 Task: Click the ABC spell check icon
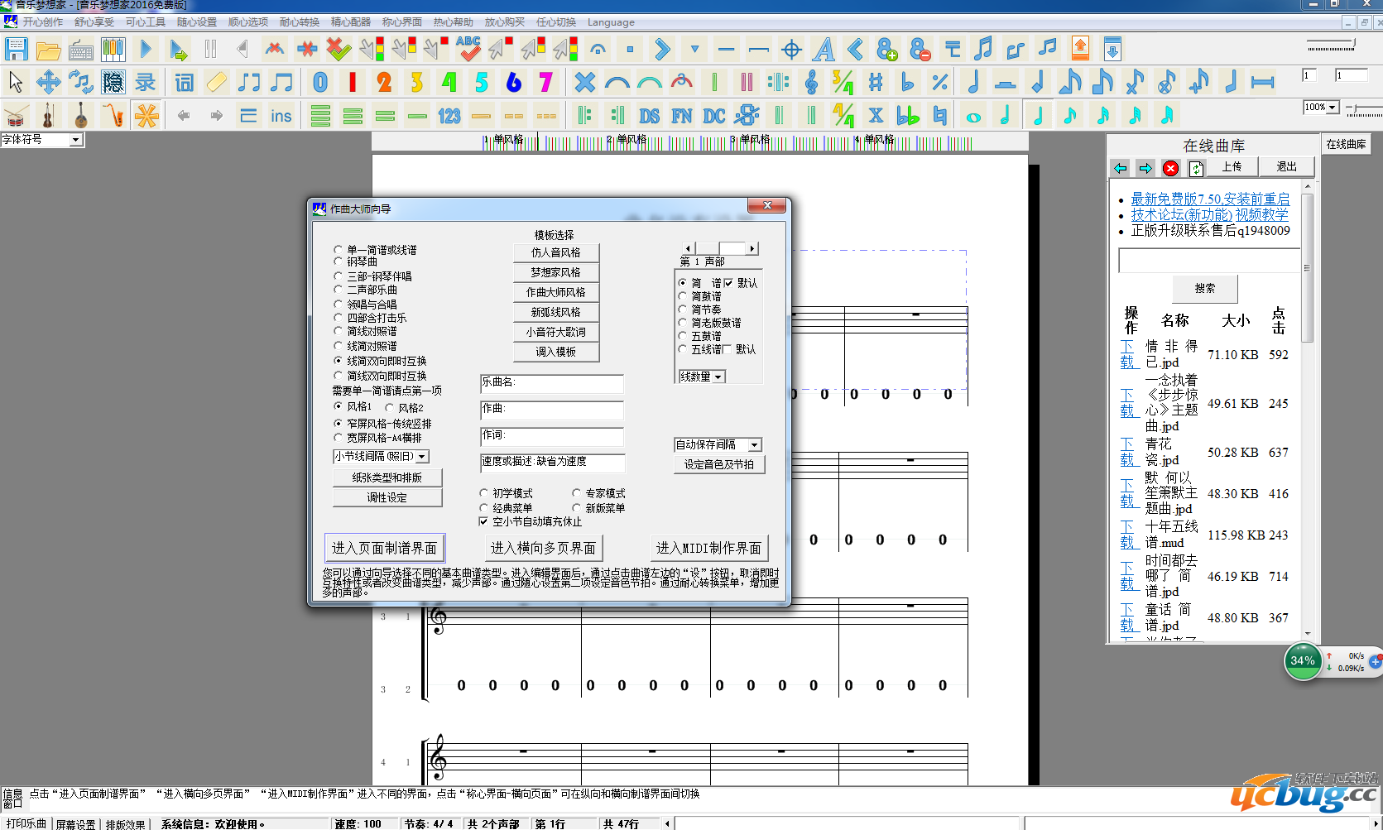click(x=468, y=50)
